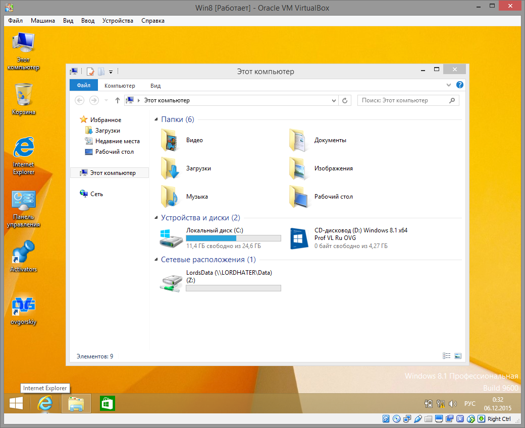Screen dimensions: 525x428
Task: Click the New folder quick access icon
Action: click(x=101, y=72)
